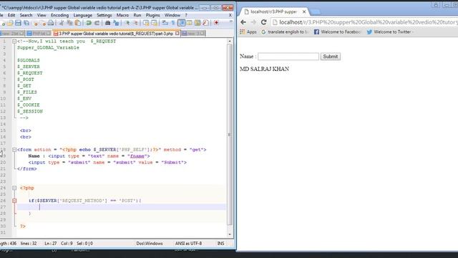This screenshot has width=458, height=258.
Task: Open Apps bookmark shortcut
Action: point(248,32)
